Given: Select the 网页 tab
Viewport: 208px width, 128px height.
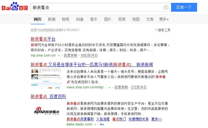Looking at the screenshot, I should (37, 19).
